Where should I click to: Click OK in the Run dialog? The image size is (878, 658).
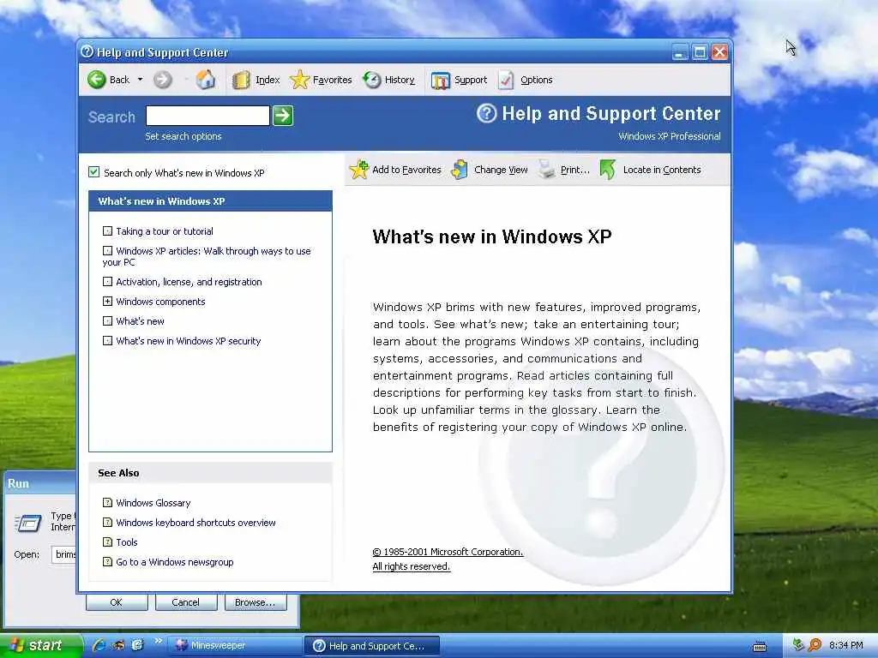coord(117,602)
